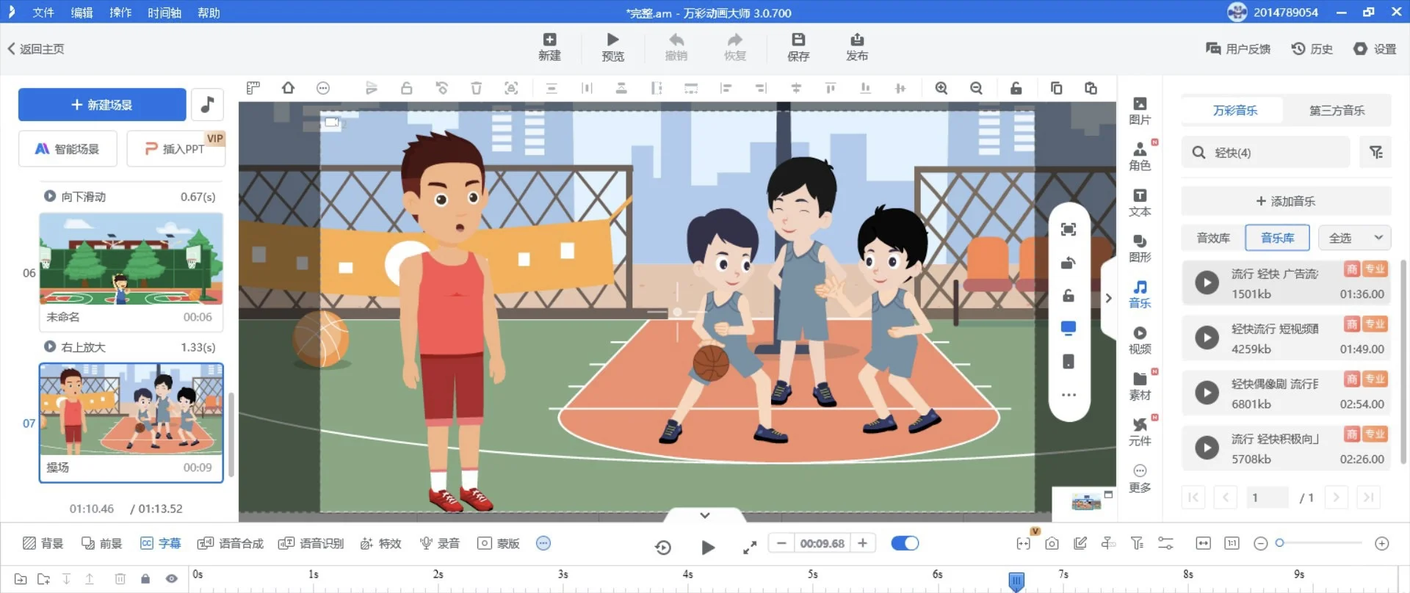Viewport: 1410px width, 593px height.
Task: Select the 字幕 timeline tab
Action: point(160,543)
